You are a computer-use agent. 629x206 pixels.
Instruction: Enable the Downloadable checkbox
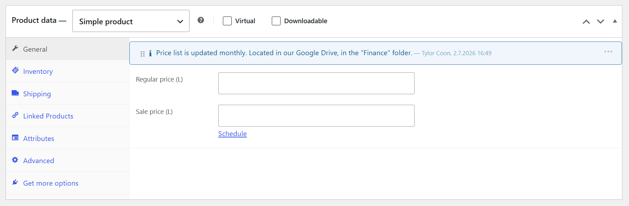click(x=276, y=21)
